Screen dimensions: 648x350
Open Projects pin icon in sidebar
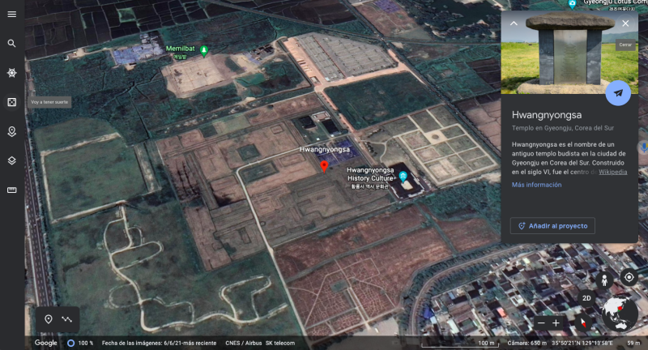click(11, 131)
